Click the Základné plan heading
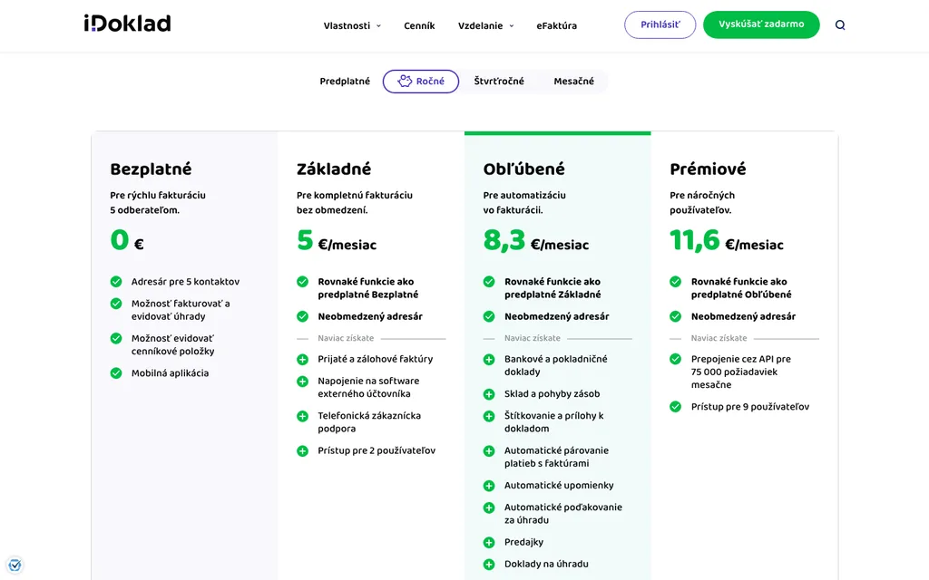Screen dimensions: 929x580 [x=334, y=169]
